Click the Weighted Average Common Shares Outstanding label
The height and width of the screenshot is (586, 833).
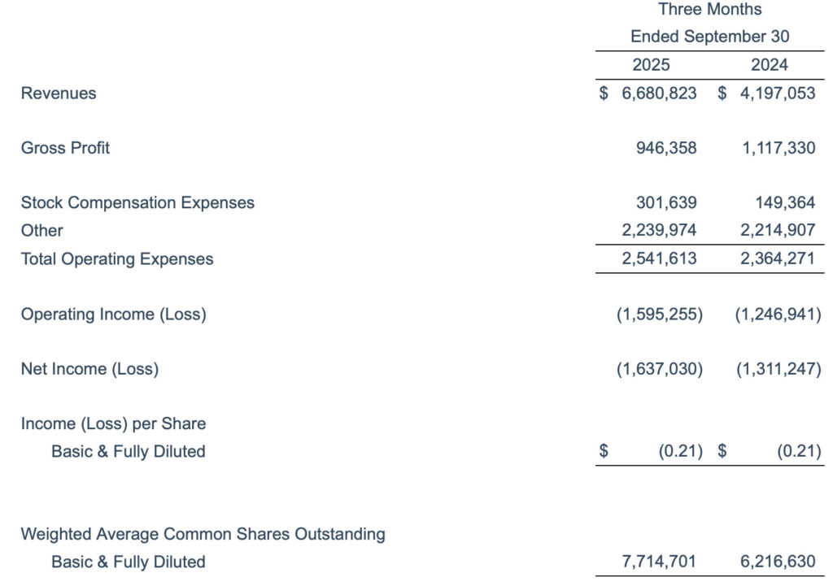pyautogui.click(x=203, y=534)
